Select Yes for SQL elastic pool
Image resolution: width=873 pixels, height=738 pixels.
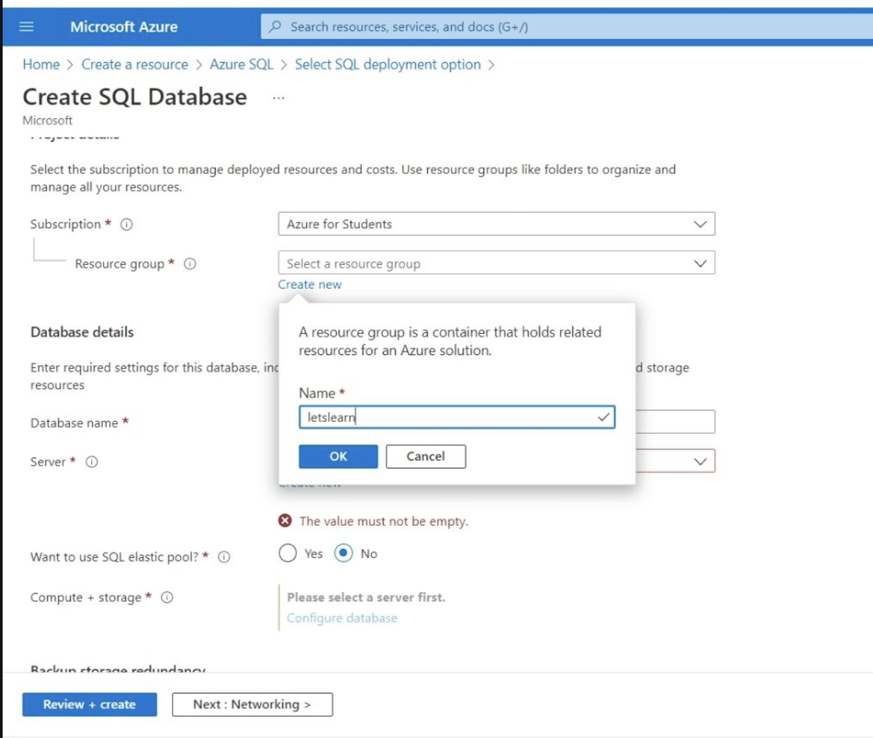tap(288, 553)
